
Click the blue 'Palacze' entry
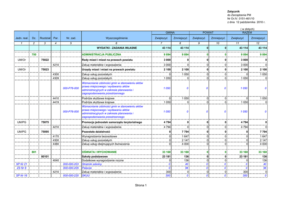[x=87, y=168]
